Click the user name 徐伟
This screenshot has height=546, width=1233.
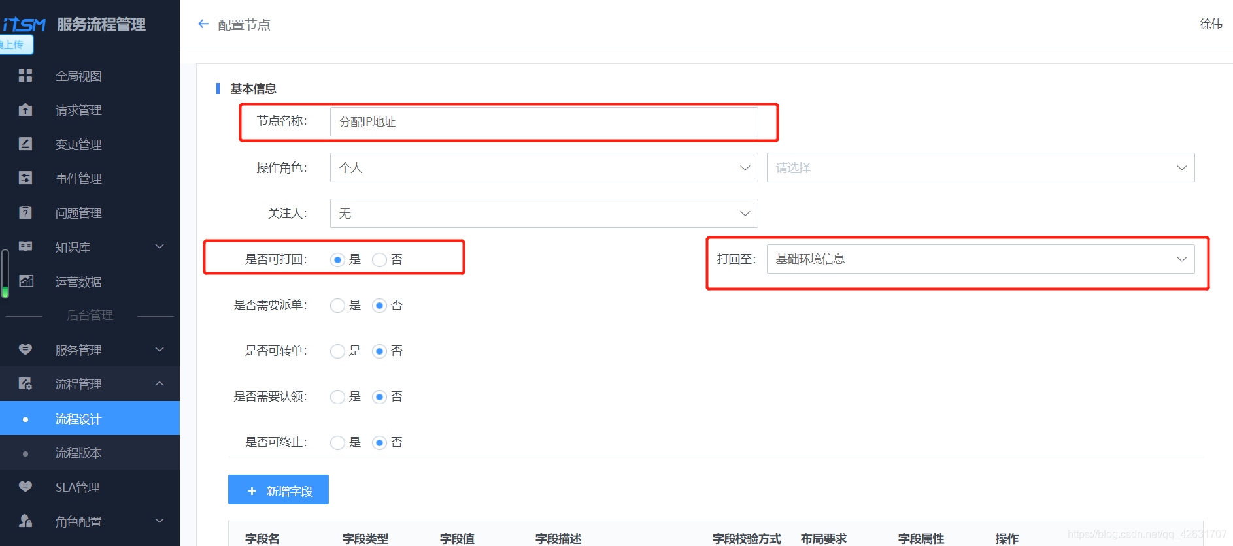coord(1211,24)
